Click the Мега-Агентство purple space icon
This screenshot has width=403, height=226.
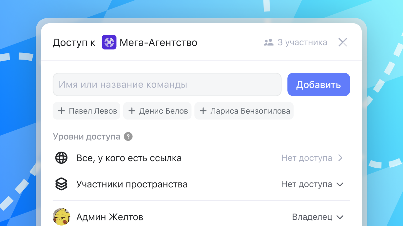109,42
